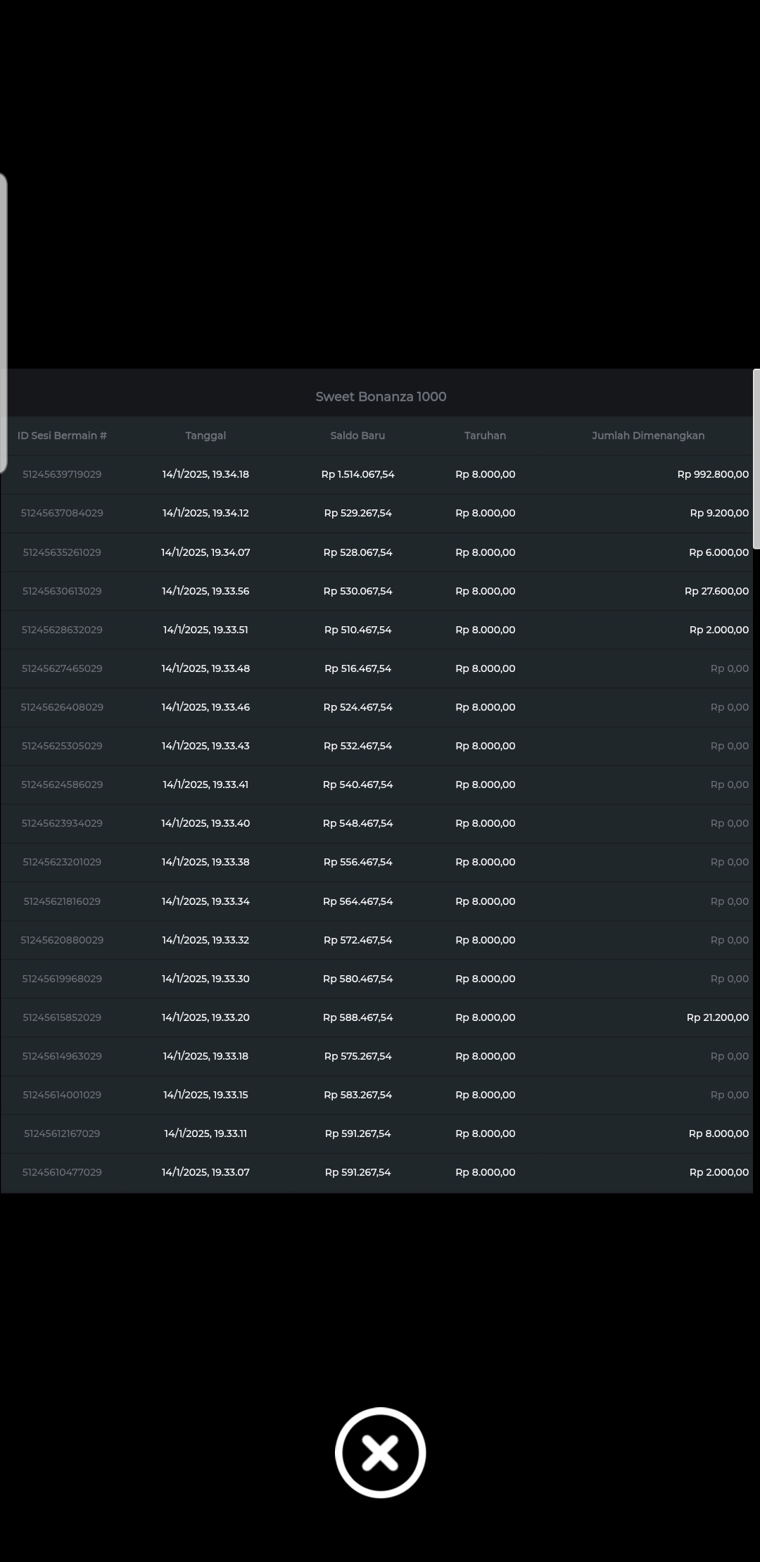Open session ID 51245612167029

pos(62,1134)
